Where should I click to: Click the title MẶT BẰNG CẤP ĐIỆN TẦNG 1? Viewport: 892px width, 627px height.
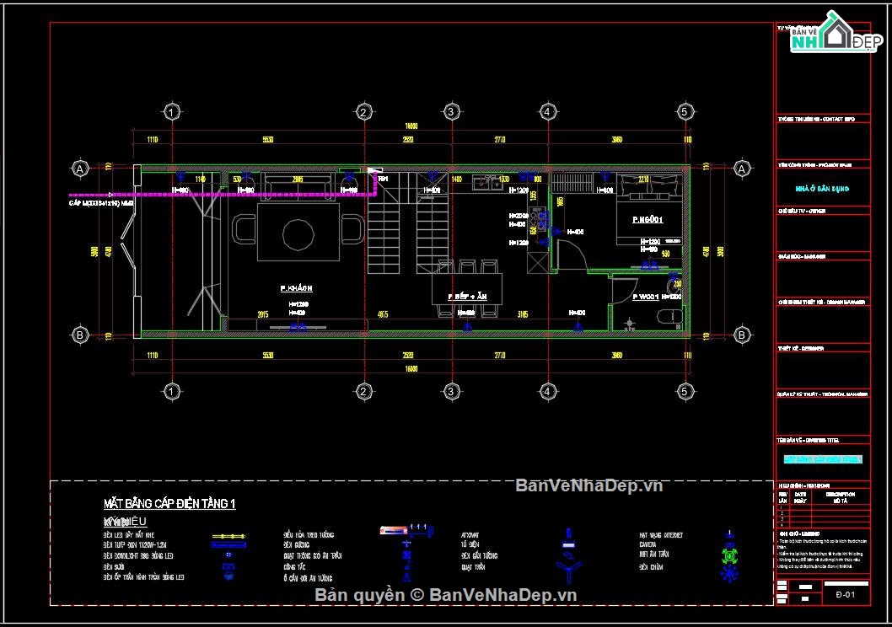pyautogui.click(x=169, y=504)
